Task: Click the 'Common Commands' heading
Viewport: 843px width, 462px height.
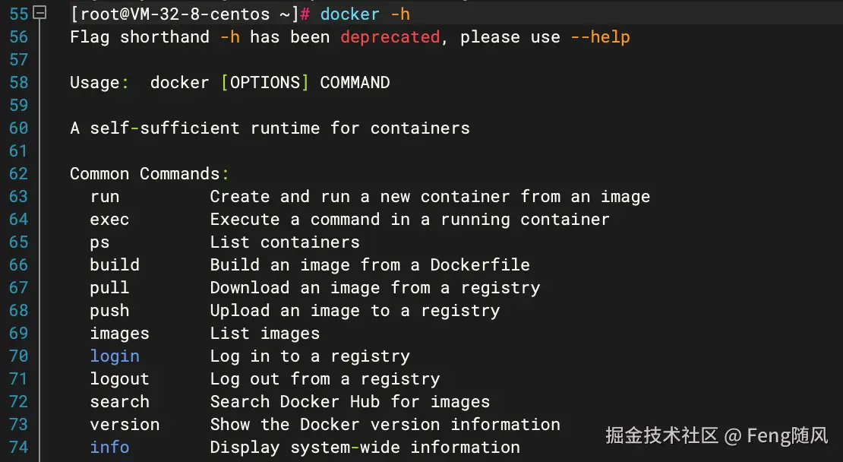Action: (144, 173)
